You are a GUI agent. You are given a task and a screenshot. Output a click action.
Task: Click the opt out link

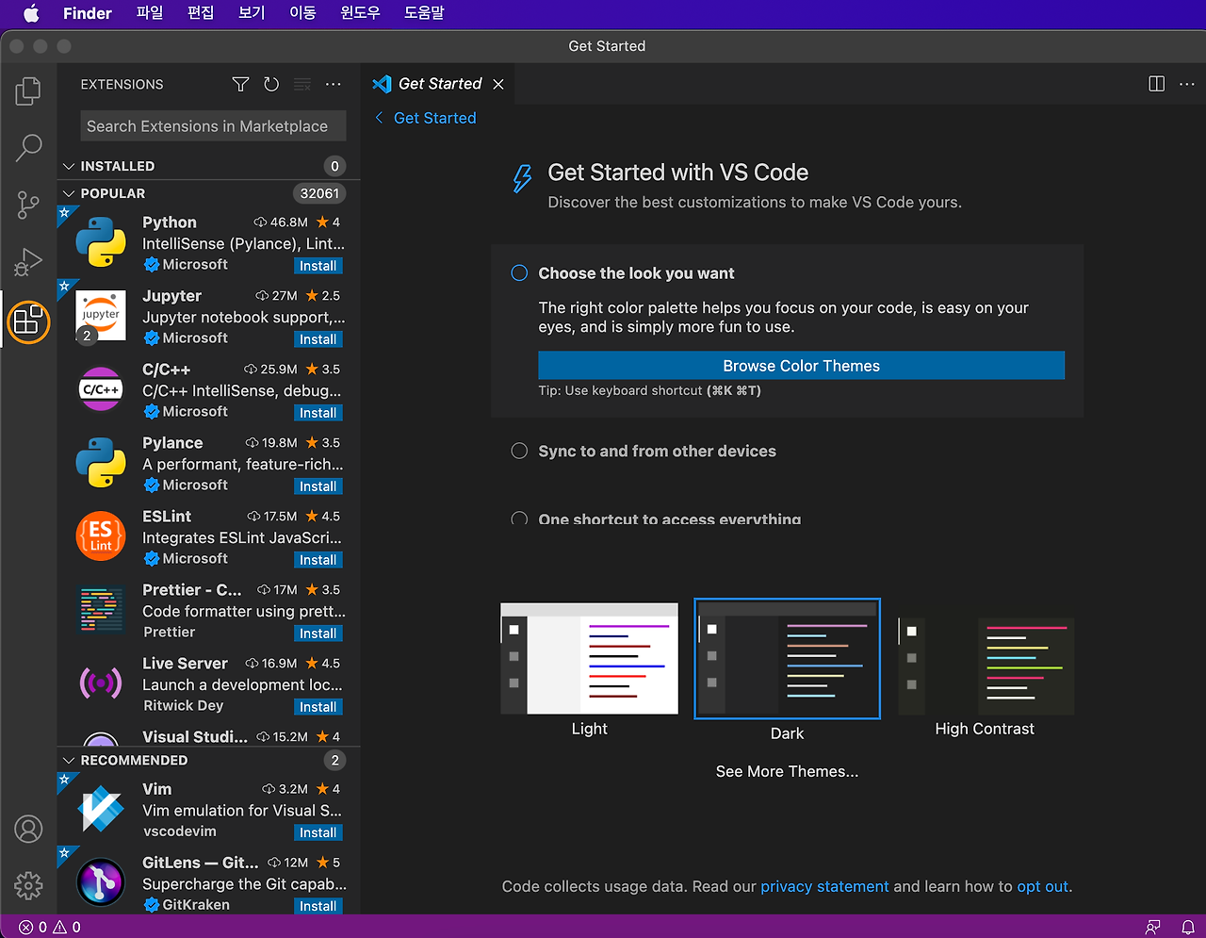1043,886
